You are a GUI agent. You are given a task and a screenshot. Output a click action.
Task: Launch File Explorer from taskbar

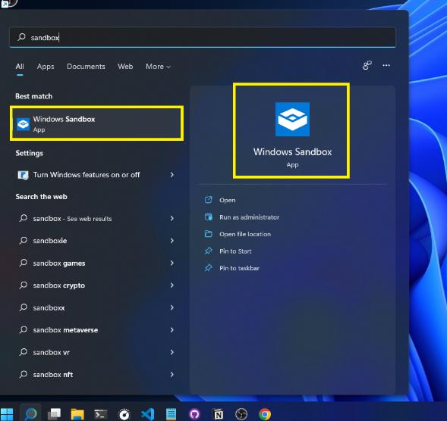(77, 414)
